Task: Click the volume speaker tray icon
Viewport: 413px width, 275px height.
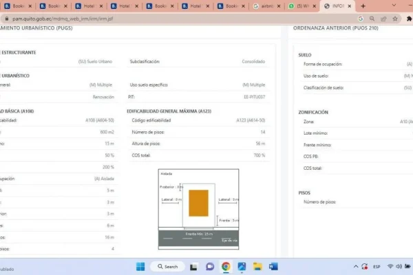Action: coord(399,266)
